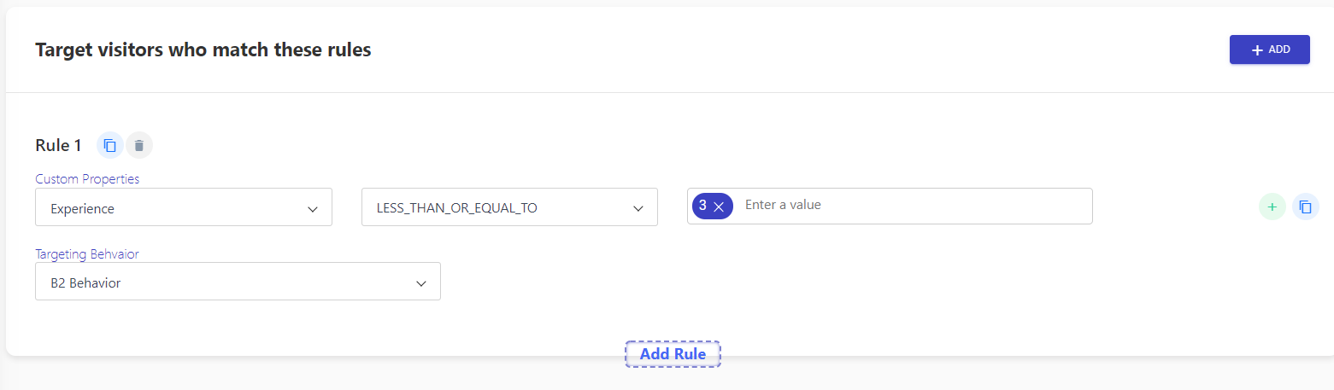Click the Targeting Behvaior label

86,254
